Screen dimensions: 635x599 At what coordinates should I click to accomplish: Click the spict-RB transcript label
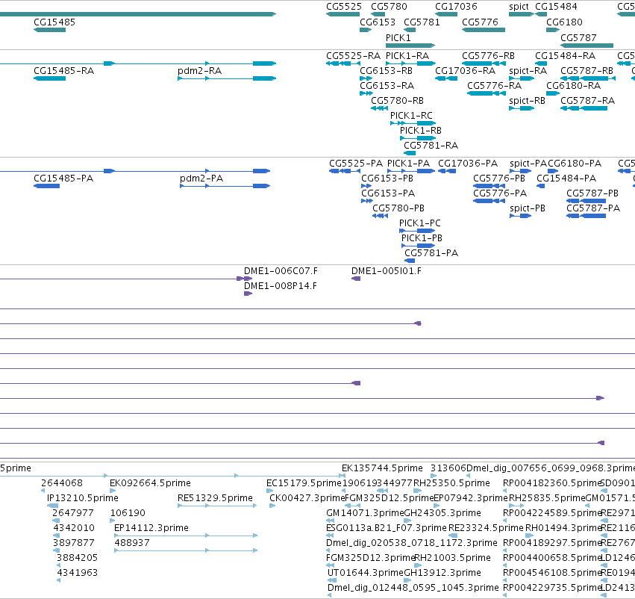[527, 101]
